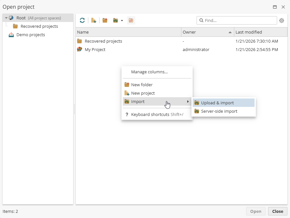Click the New project toolbar icon
This screenshot has height=218, width=290.
94,20
